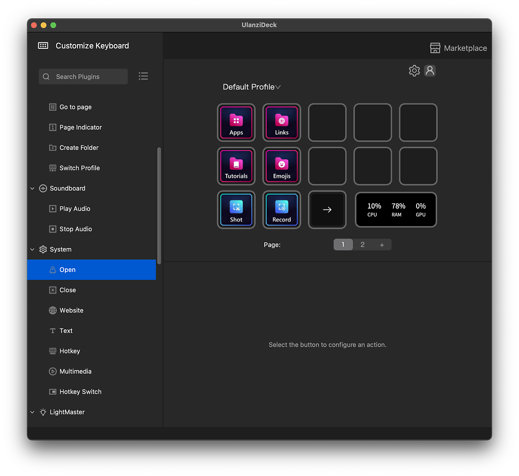The height and width of the screenshot is (476, 519).
Task: Click the System gear category icon
Action: (x=43, y=249)
